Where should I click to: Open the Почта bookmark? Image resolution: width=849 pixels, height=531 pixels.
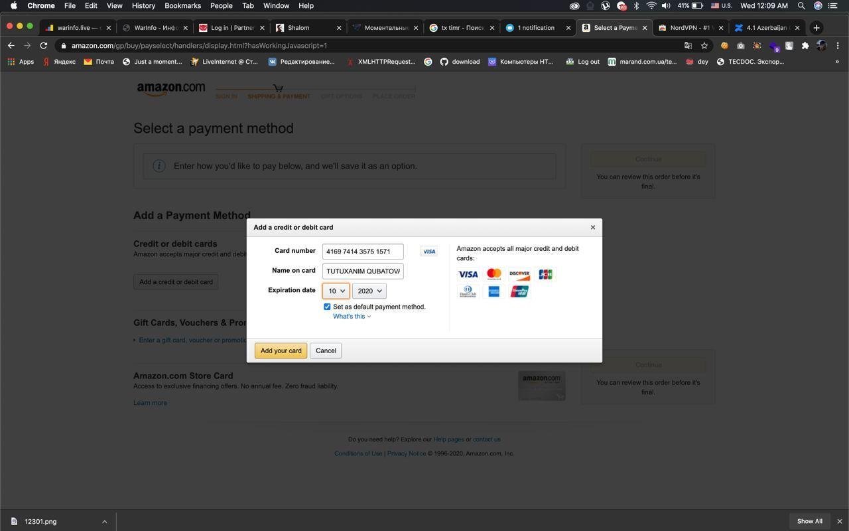98,62
